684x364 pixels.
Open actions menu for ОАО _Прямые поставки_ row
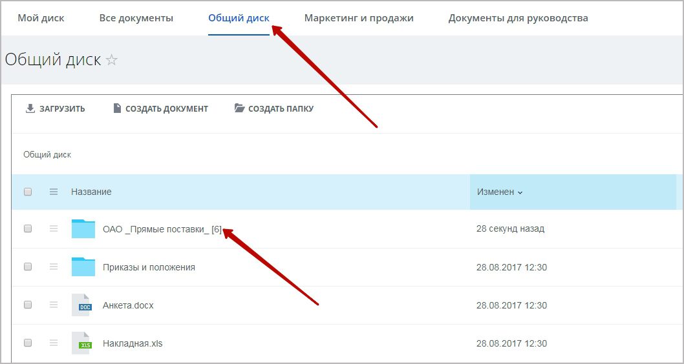(x=54, y=228)
